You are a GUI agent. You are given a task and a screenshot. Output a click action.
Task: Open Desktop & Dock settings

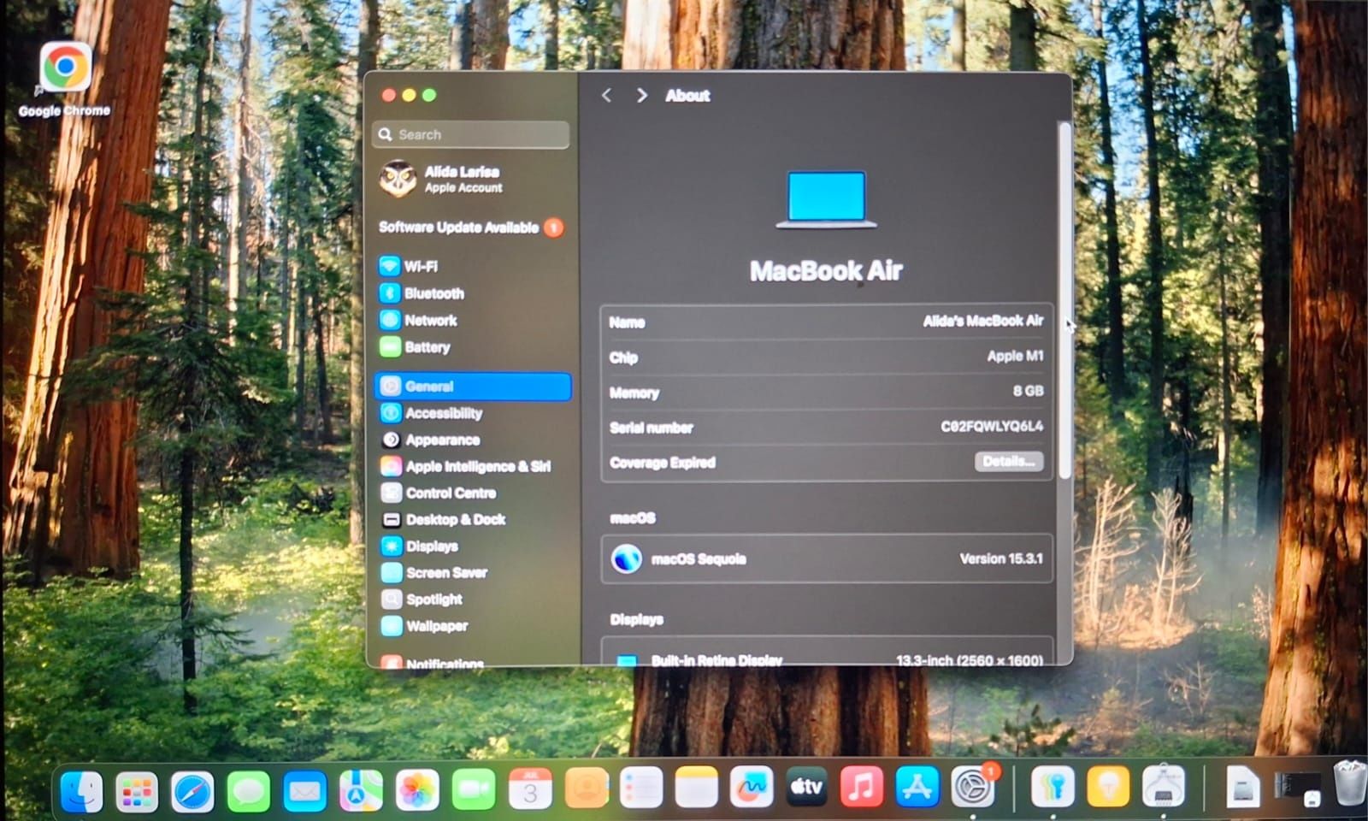pos(472,519)
